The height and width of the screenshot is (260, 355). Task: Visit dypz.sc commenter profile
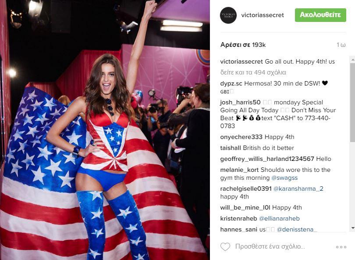[x=231, y=83]
